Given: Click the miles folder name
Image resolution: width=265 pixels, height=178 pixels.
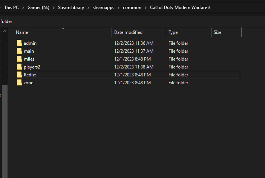Looking at the screenshot, I should (x=29, y=59).
